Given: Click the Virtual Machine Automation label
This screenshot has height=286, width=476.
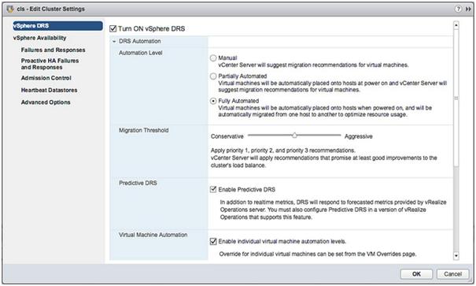Looking at the screenshot, I should tap(153, 235).
